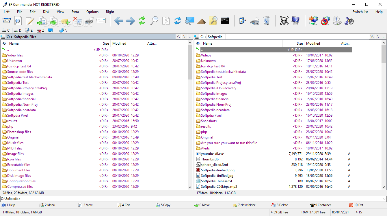Click the monitor magnifier toolbar icon

190,21
